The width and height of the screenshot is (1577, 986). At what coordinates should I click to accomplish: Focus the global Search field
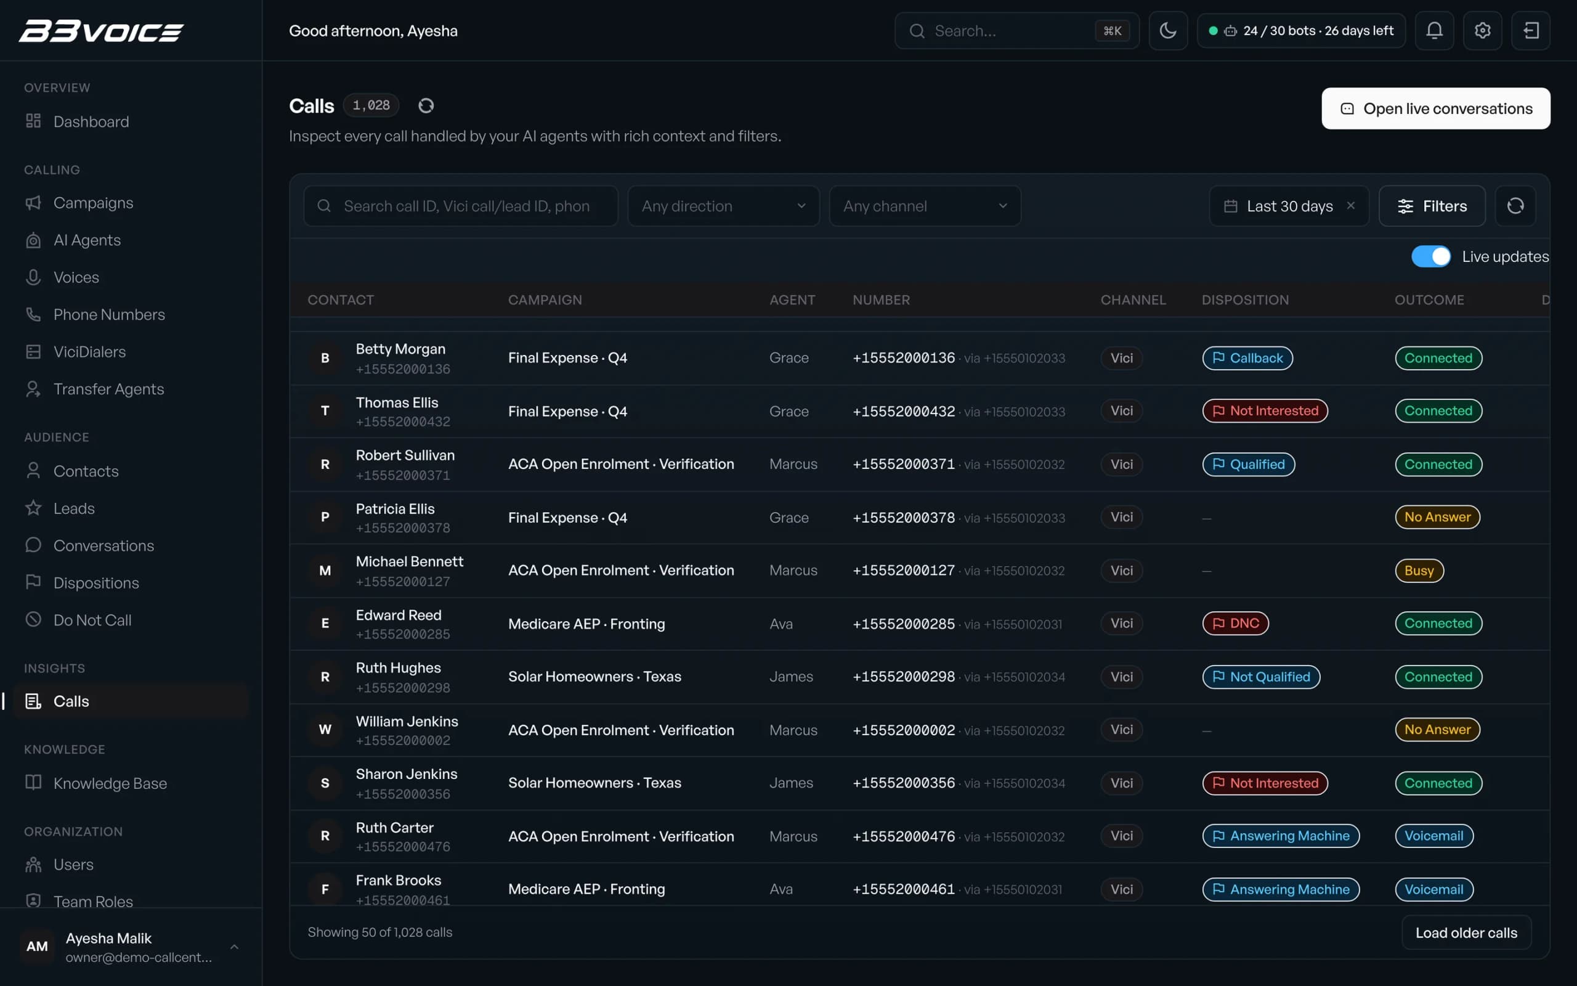[x=1016, y=31]
